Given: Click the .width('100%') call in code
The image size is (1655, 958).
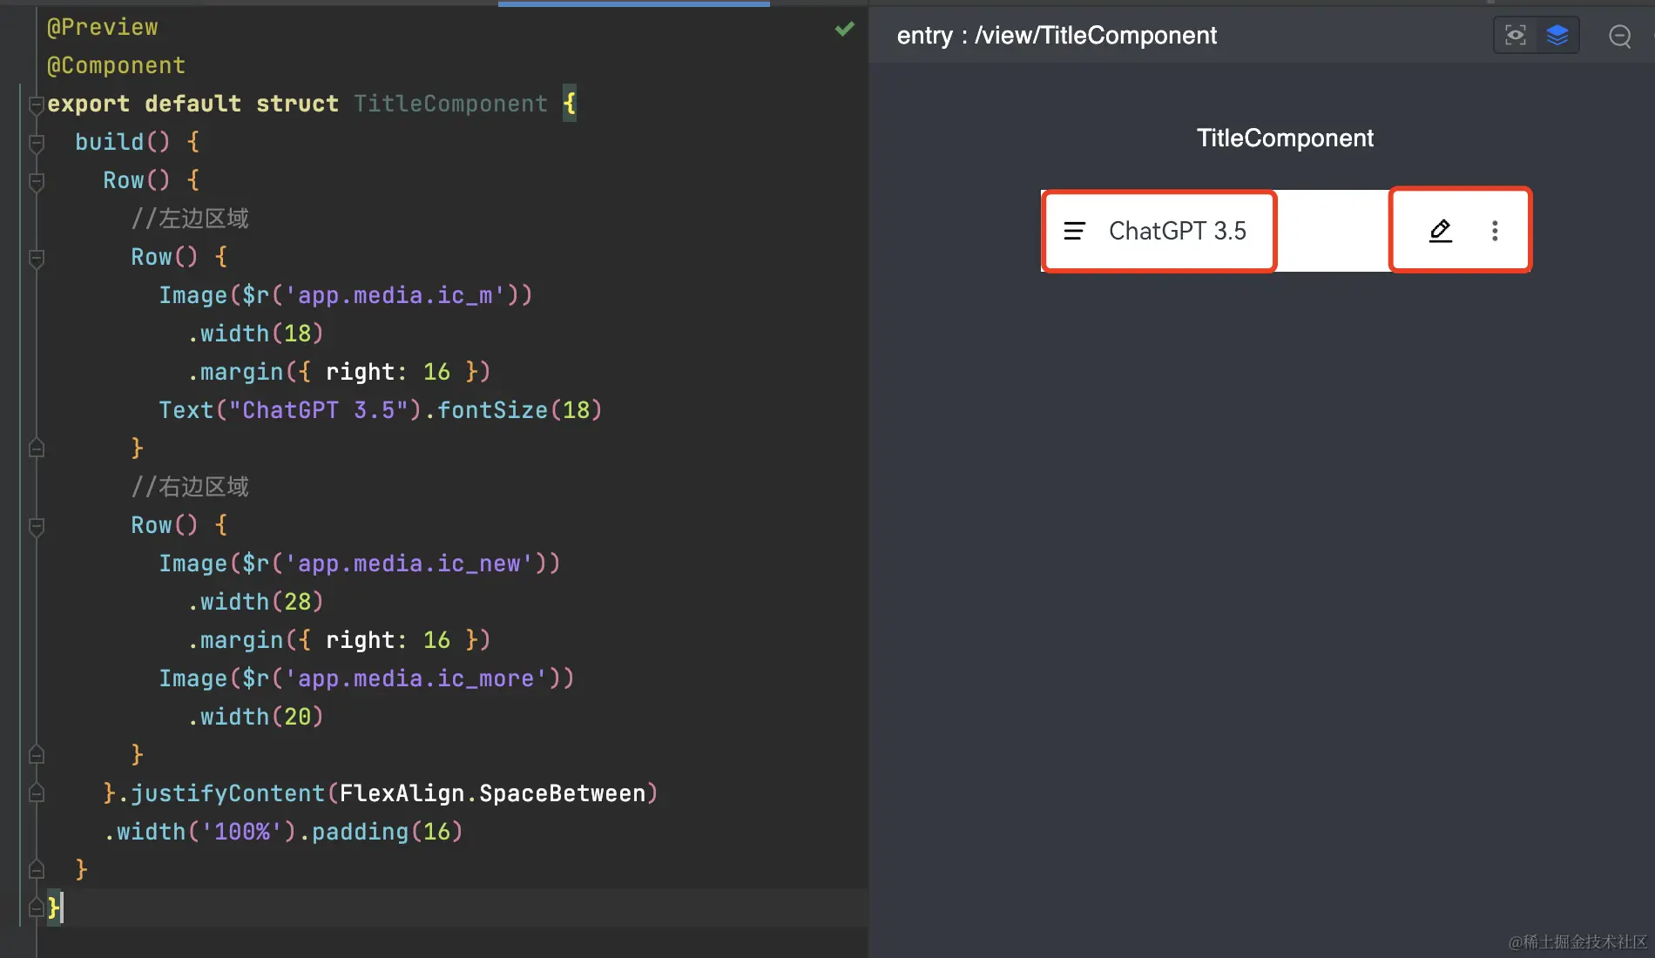Looking at the screenshot, I should tap(200, 832).
